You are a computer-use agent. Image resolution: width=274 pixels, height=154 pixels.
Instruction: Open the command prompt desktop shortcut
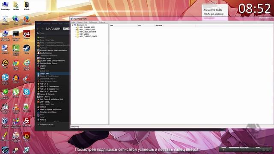(16, 36)
